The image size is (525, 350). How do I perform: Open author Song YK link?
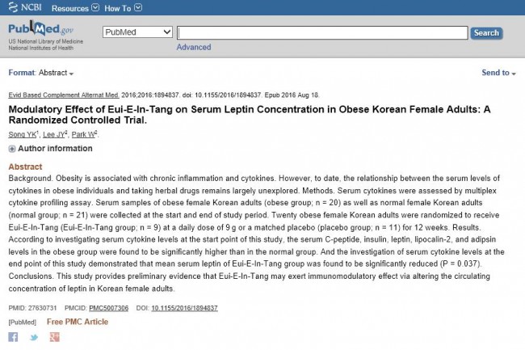23,135
